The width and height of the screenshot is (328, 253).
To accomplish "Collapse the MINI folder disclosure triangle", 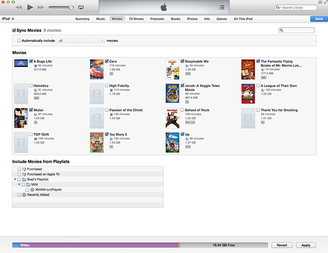I will 19,184.
